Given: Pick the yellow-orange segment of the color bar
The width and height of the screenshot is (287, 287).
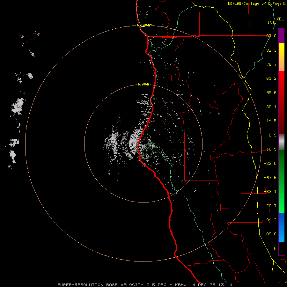Looking at the screenshot, I should point(282,57).
